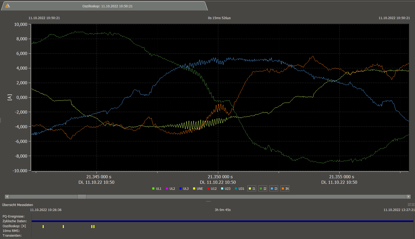
Task: Show the UL2 voltage trace
Action: pos(170,188)
